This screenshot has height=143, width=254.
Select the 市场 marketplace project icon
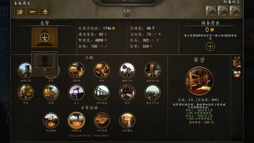point(25,93)
